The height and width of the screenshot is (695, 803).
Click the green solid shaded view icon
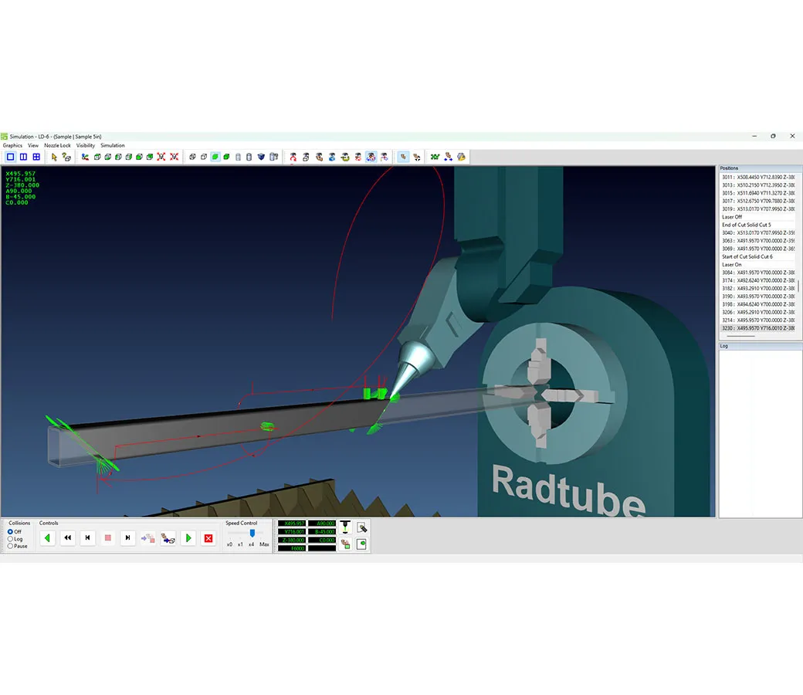(215, 157)
